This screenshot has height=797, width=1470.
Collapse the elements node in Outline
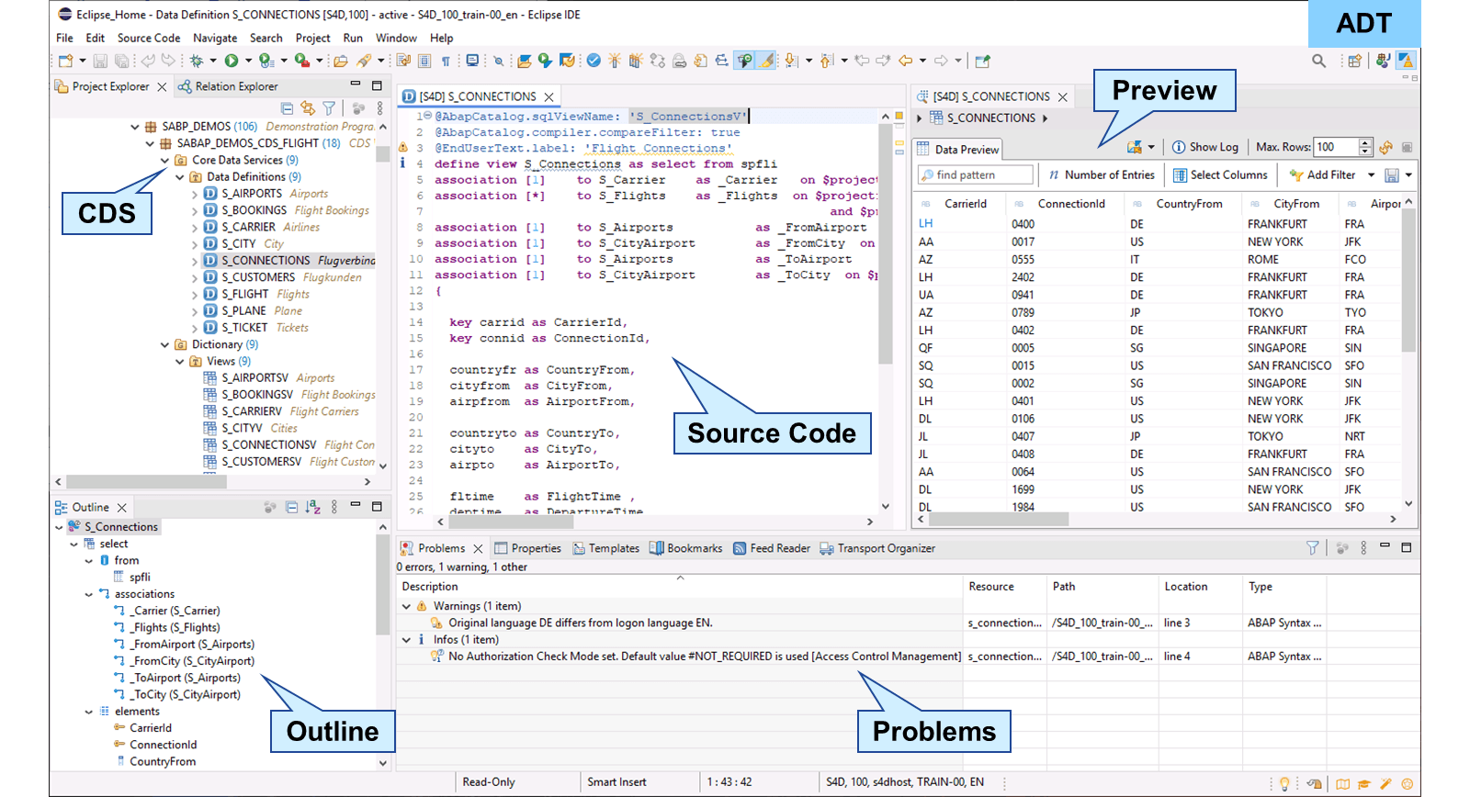89,712
